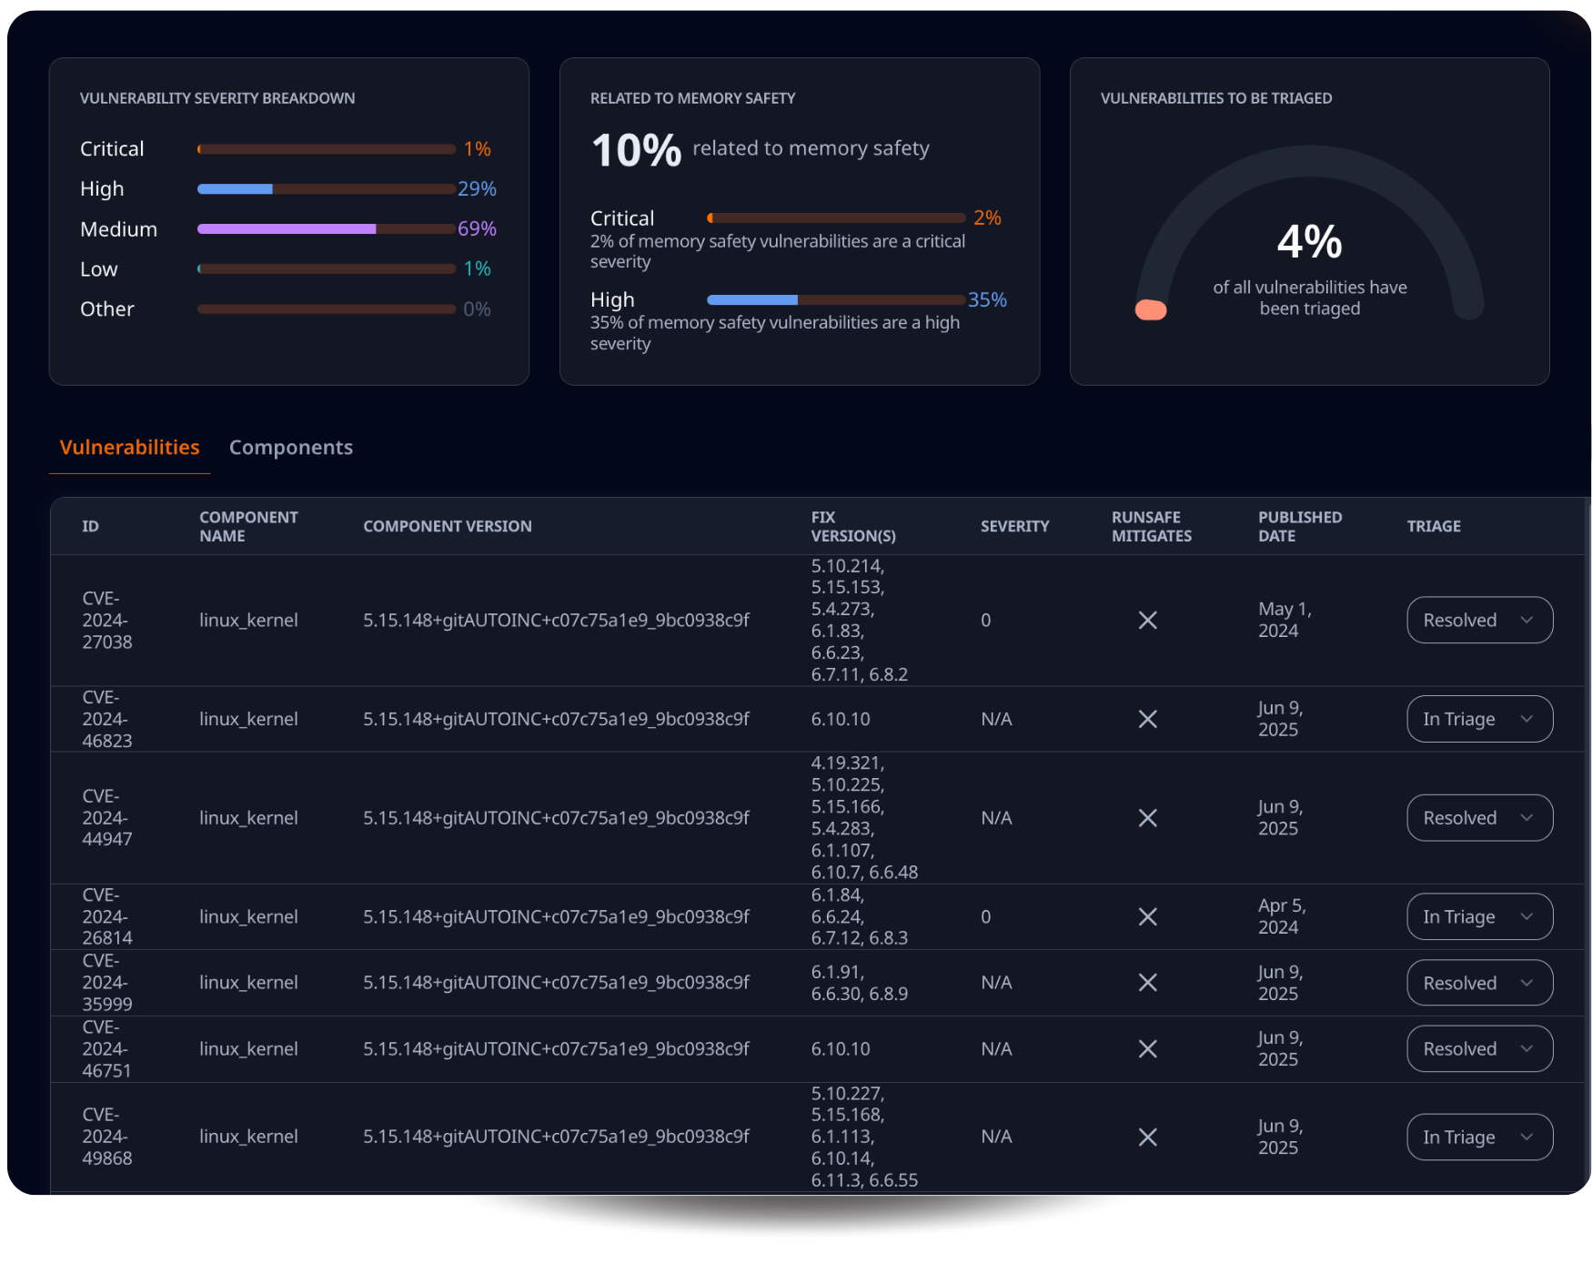Click the RunSafe Mitigates X for CVE-2024-46823

pos(1147,719)
